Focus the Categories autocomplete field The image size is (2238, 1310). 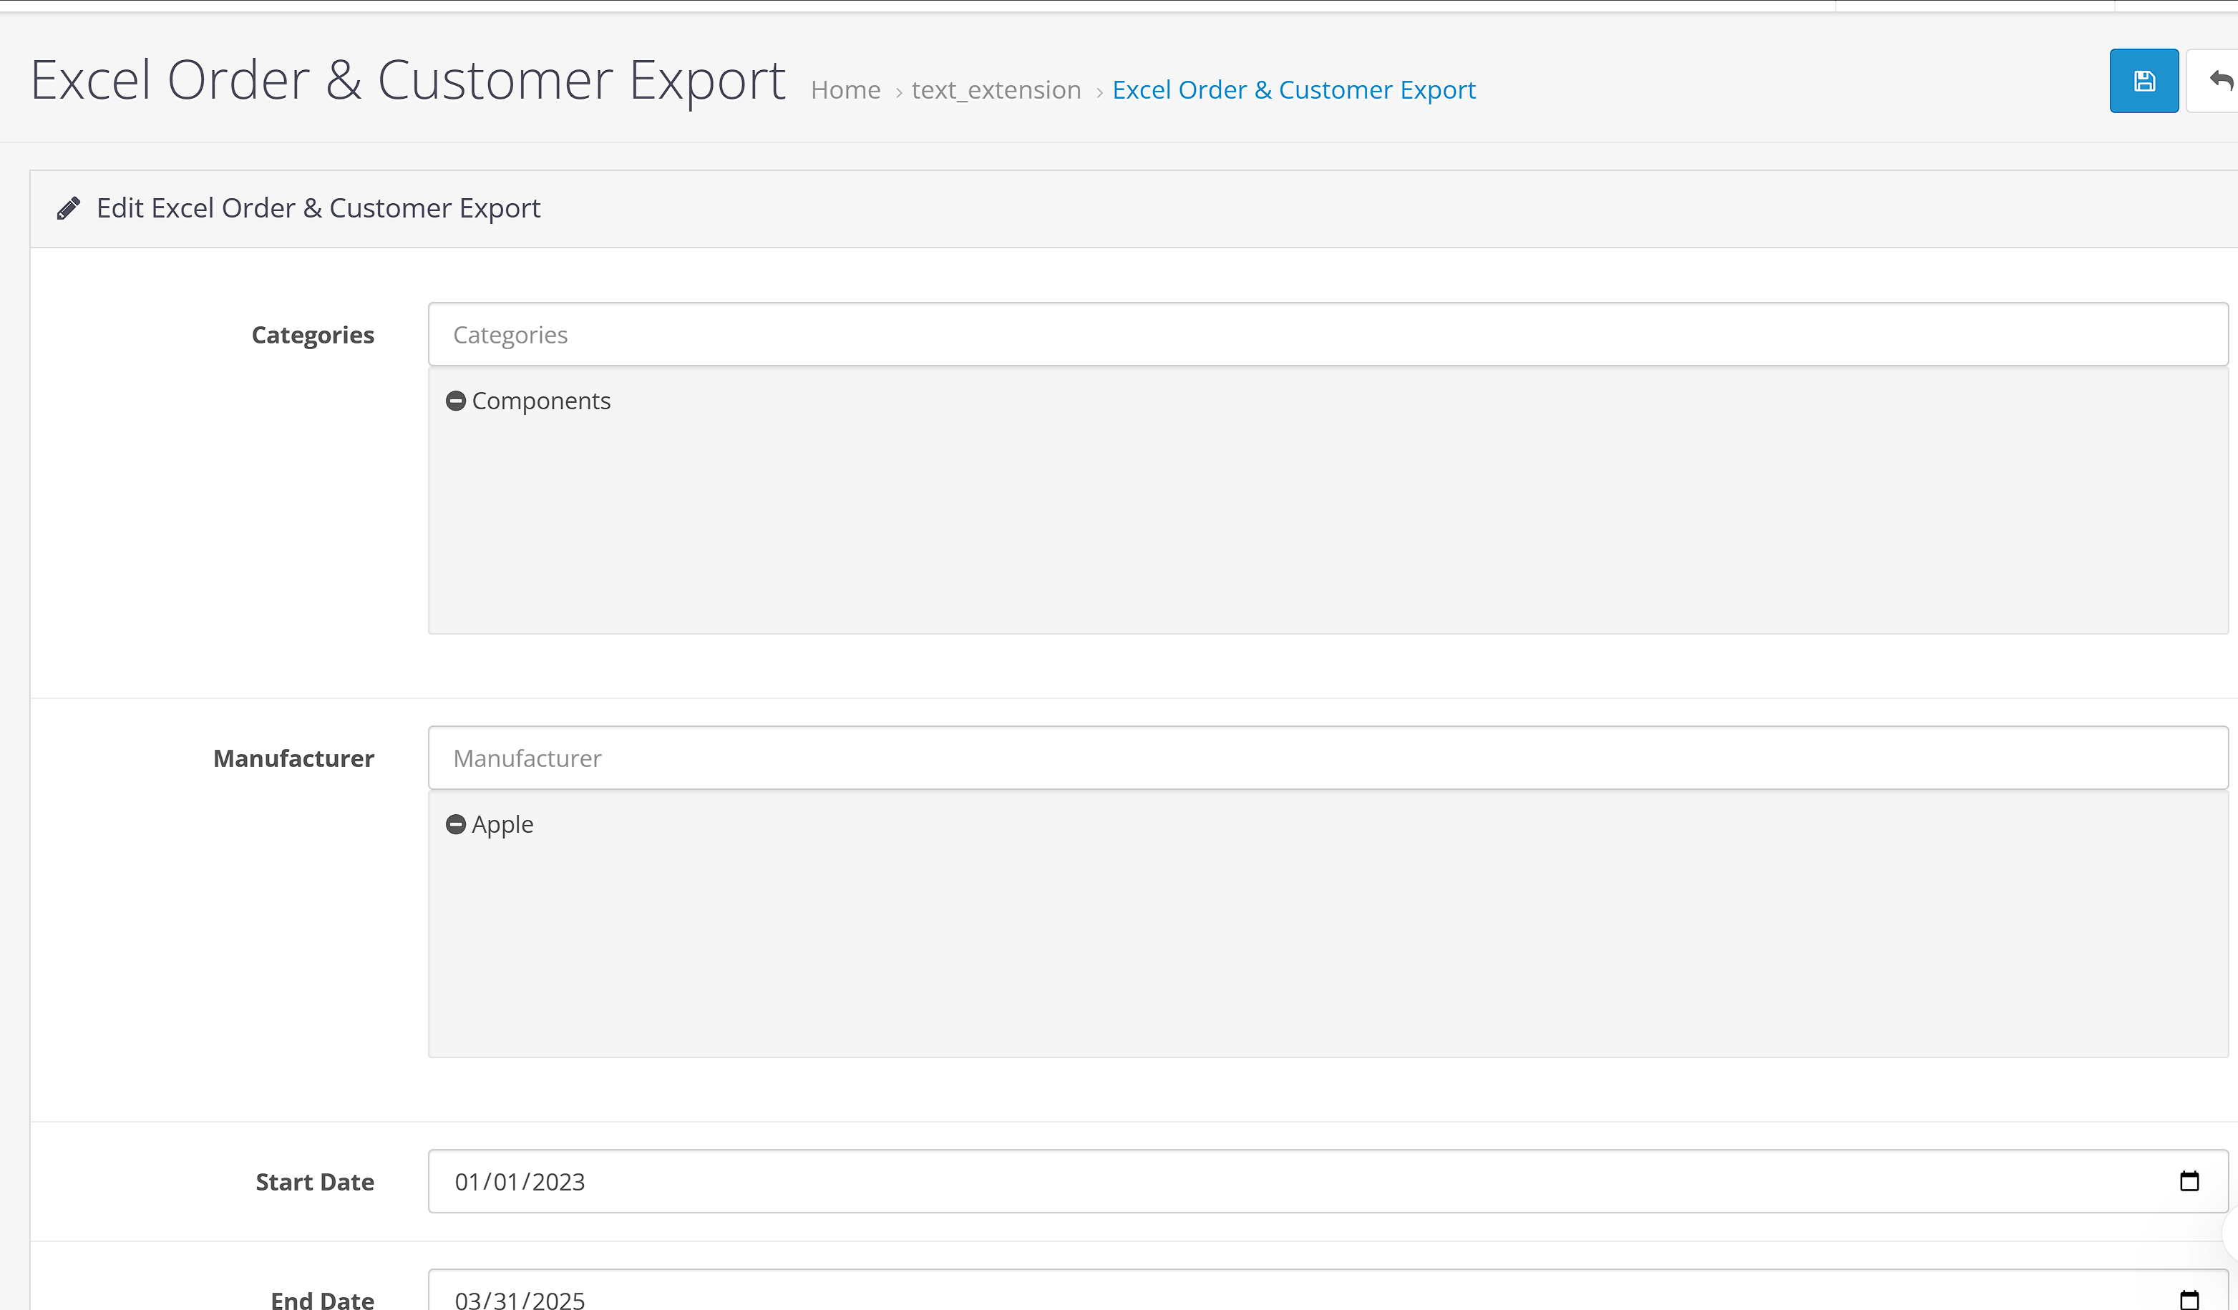tap(1327, 335)
